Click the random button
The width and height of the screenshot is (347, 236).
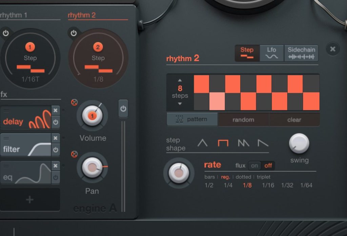[243, 120]
